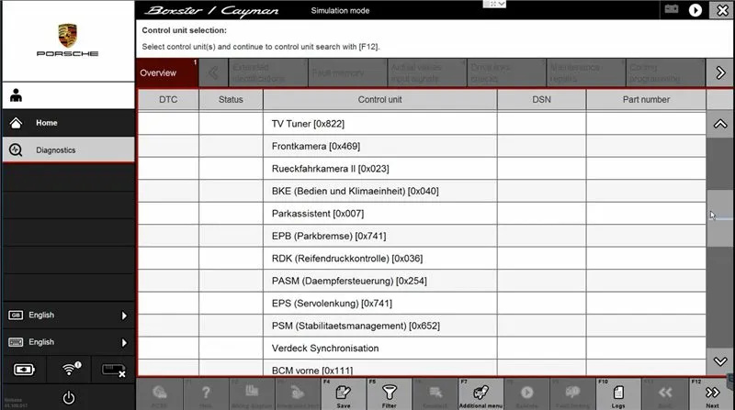Image resolution: width=735 pixels, height=410 pixels.
Task: Open Diagnostics from the sidebar
Action: pos(68,150)
